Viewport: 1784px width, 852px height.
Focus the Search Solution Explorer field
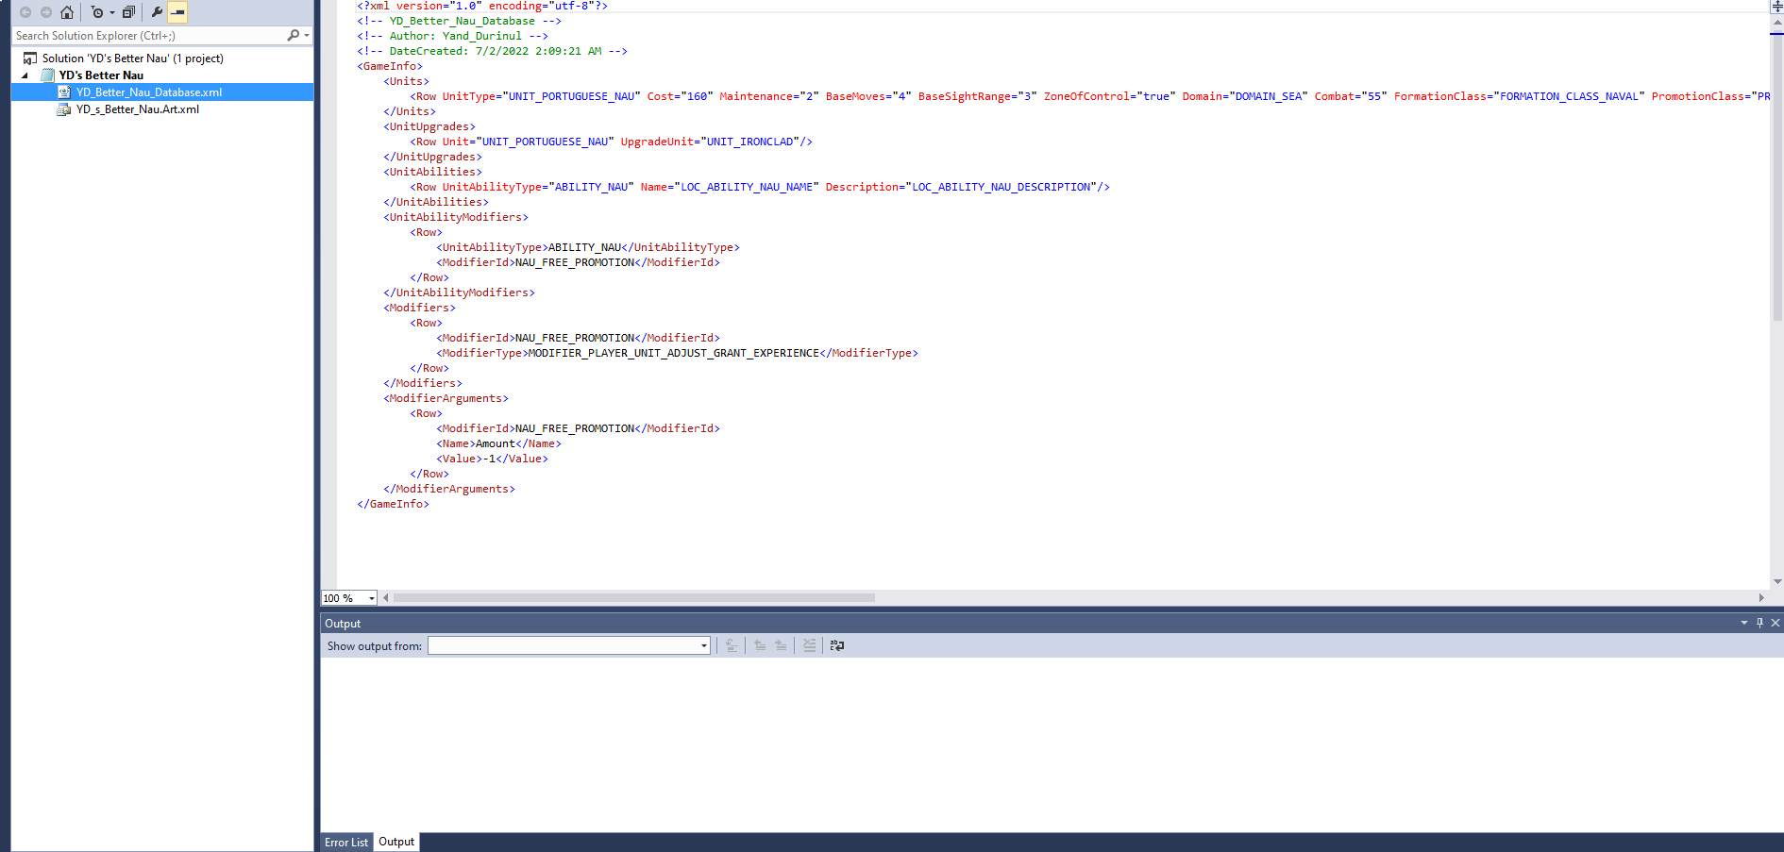point(148,36)
